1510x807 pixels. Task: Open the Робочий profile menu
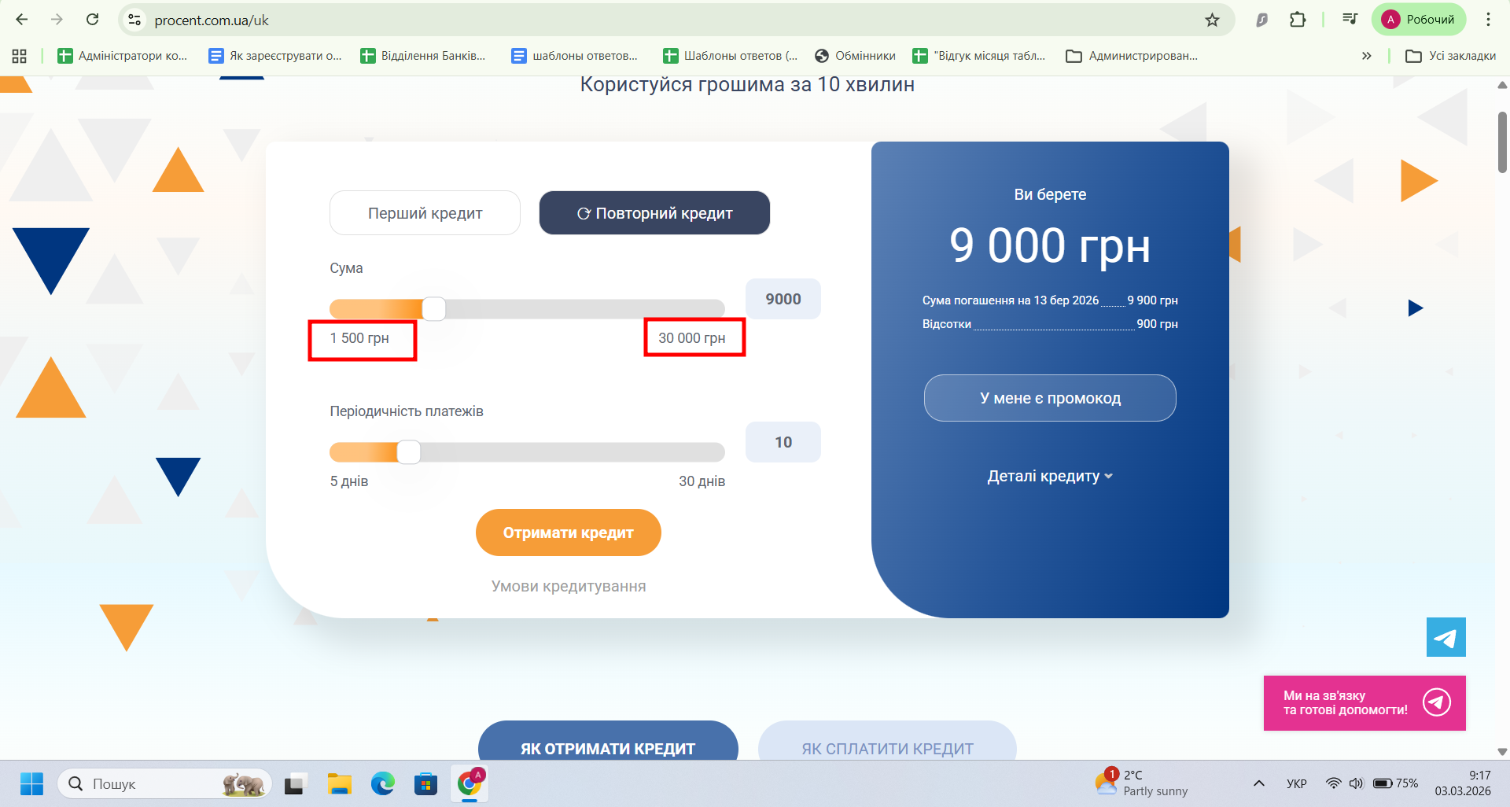(x=1419, y=20)
